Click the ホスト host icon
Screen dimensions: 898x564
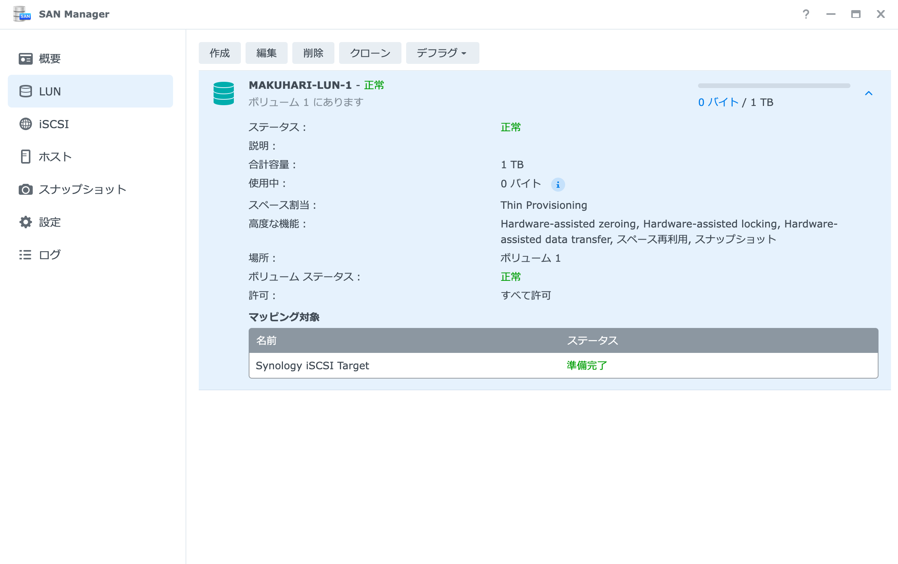26,157
